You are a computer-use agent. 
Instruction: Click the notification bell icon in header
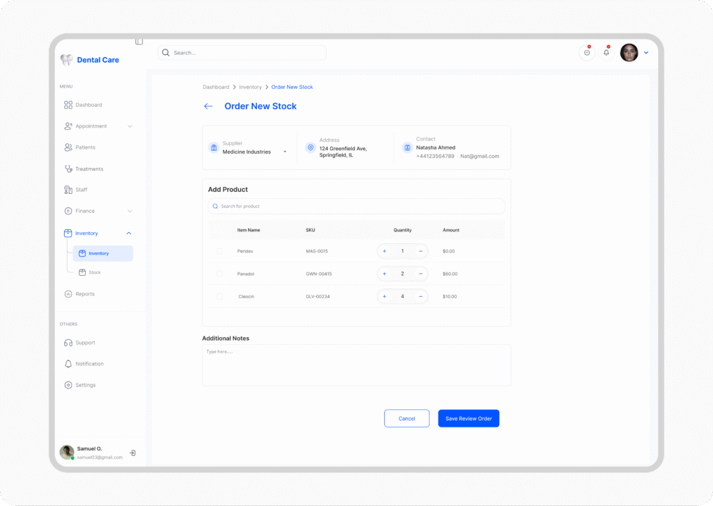(x=606, y=53)
